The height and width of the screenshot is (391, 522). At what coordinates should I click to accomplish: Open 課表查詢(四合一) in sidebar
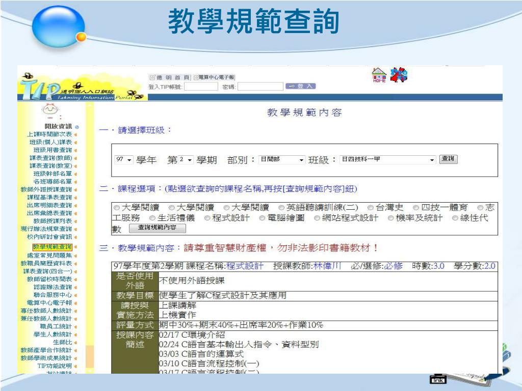pos(47,271)
